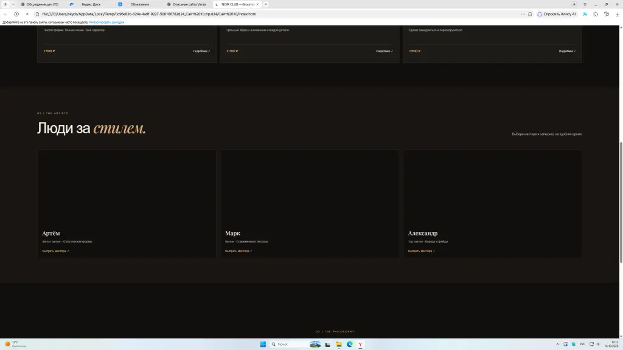Open the taskbar clock and date
This screenshot has height=350, width=623.
click(x=612, y=344)
